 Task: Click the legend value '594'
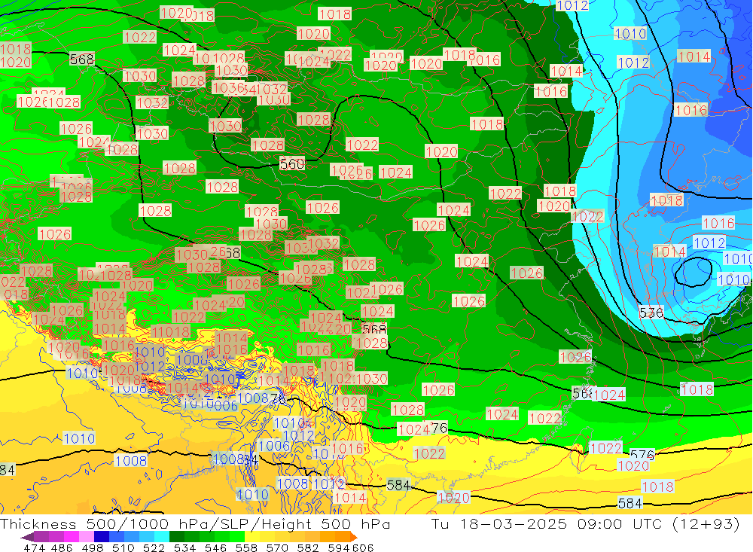coord(339,547)
